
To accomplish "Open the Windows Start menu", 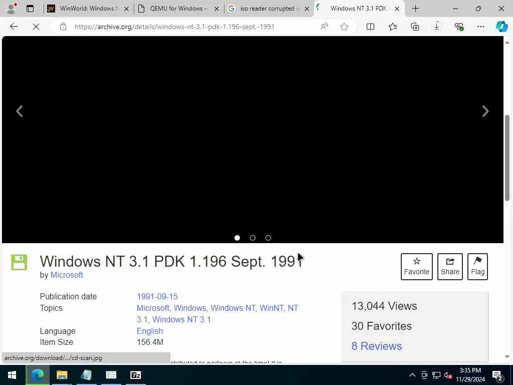I will click(12, 375).
